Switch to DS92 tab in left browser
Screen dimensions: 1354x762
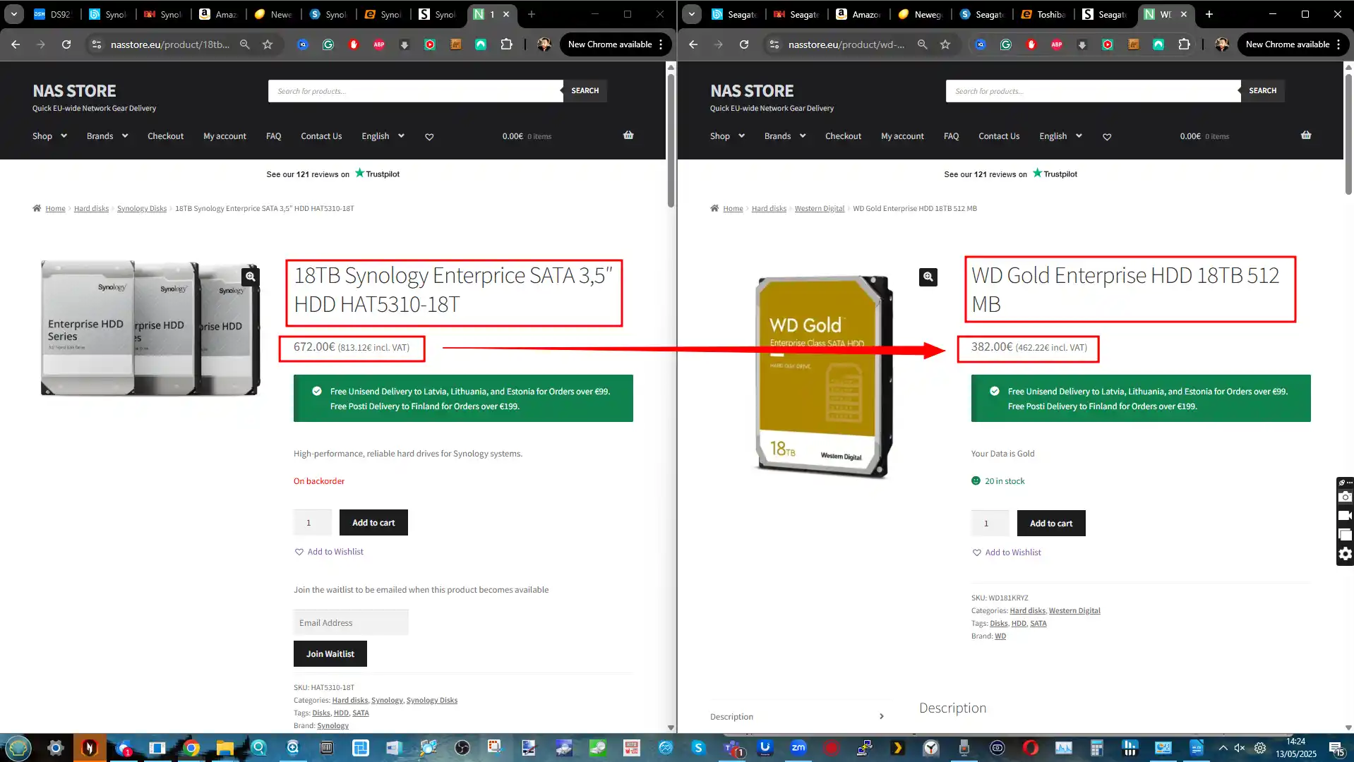(53, 14)
